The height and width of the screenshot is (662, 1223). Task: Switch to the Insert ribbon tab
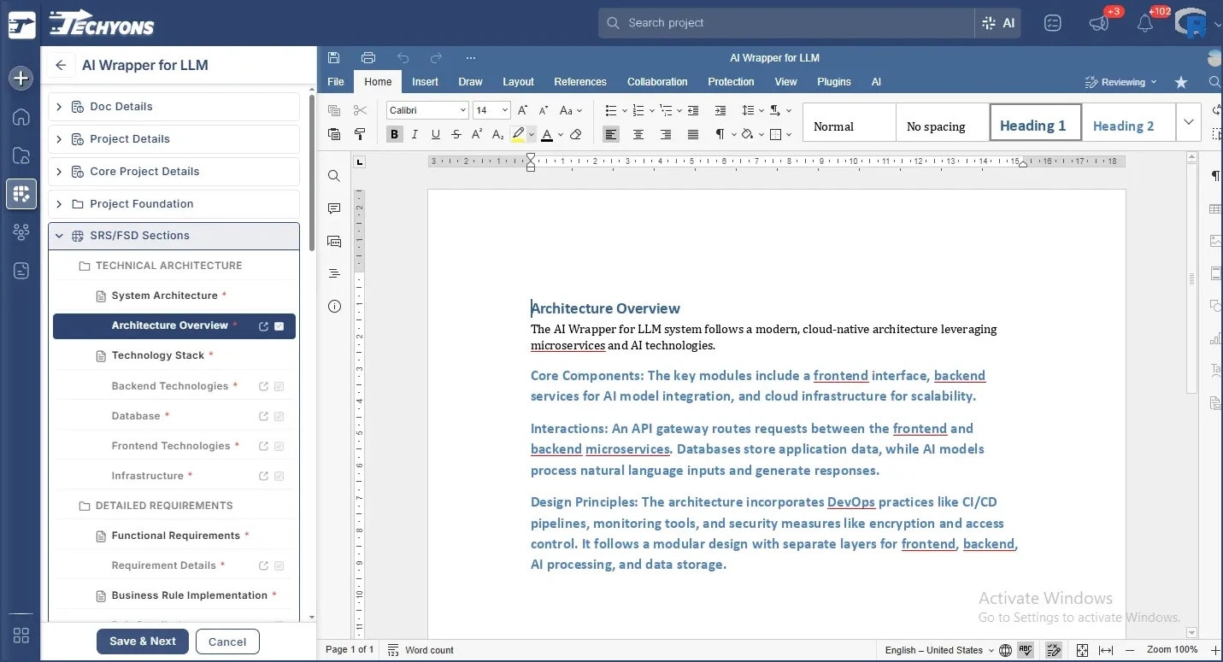point(425,81)
